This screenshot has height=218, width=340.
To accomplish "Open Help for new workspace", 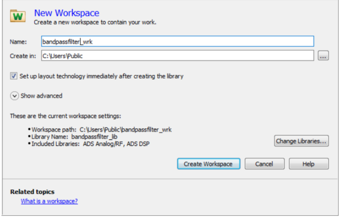I will pyautogui.click(x=309, y=164).
